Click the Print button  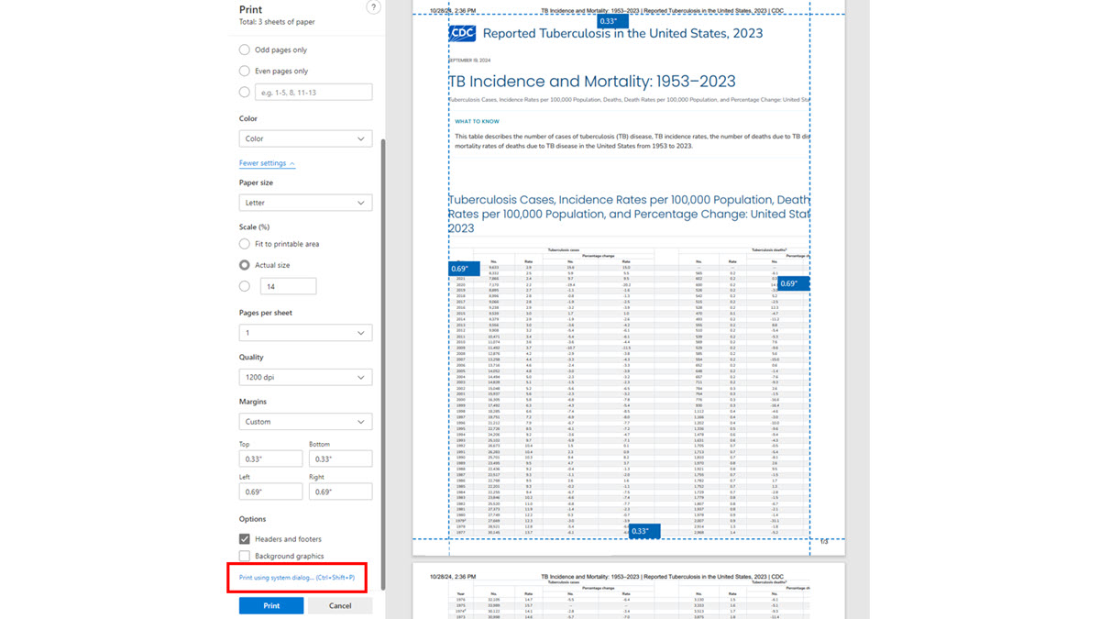(271, 605)
